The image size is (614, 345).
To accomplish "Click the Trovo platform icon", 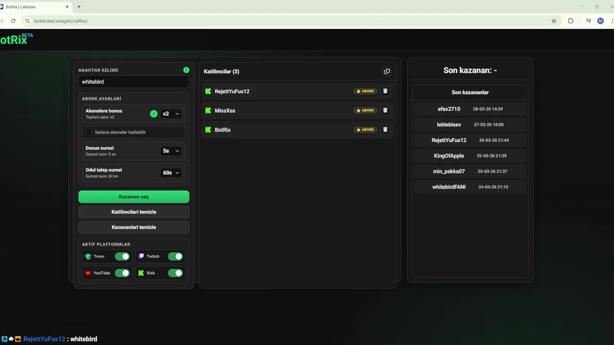I will pyautogui.click(x=88, y=256).
